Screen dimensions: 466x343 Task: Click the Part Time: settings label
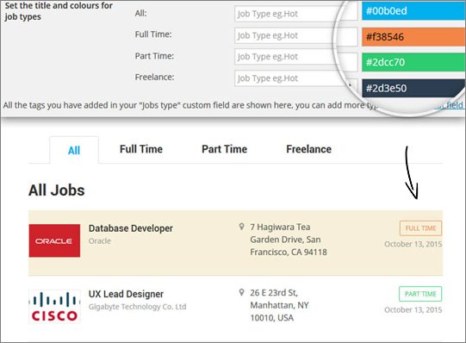point(154,56)
